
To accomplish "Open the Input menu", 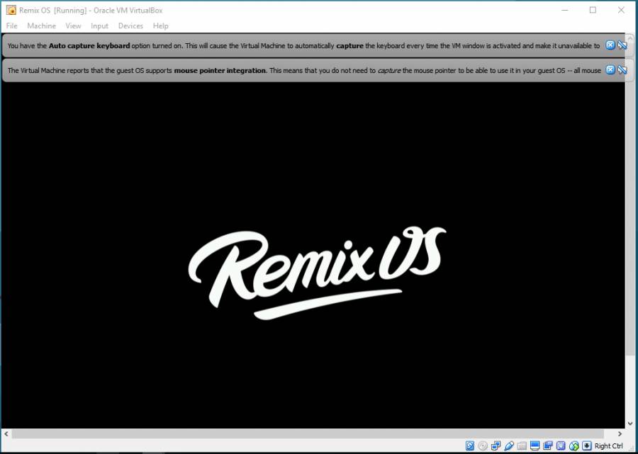I will [x=99, y=25].
